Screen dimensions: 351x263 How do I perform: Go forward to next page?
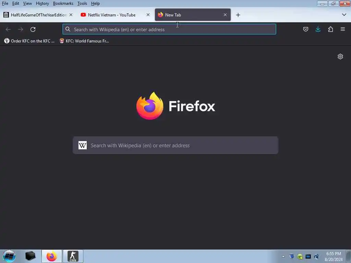point(21,29)
